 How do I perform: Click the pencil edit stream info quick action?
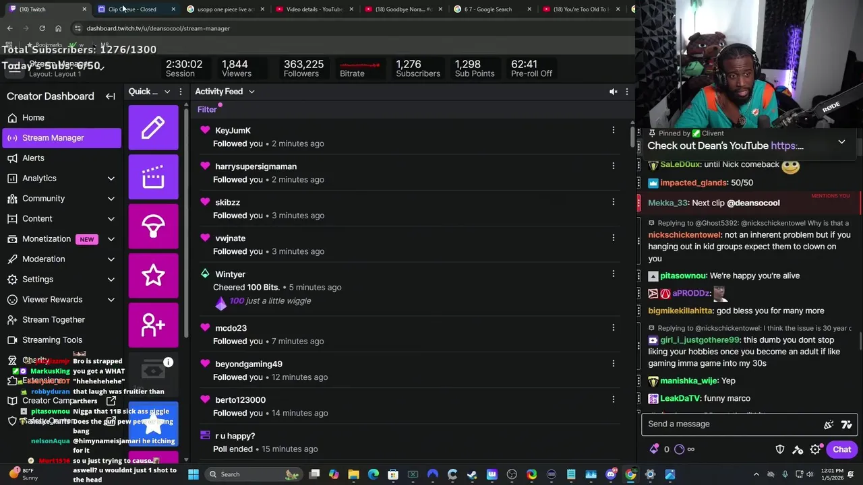click(154, 127)
